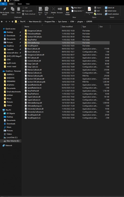Open the Easy access dropdown

[77, 11]
